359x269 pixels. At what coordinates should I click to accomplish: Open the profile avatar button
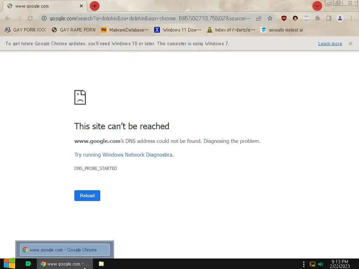[x=340, y=18]
